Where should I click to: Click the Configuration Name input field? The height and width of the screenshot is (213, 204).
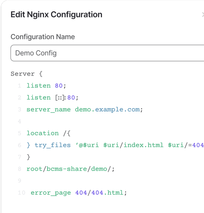point(107,53)
